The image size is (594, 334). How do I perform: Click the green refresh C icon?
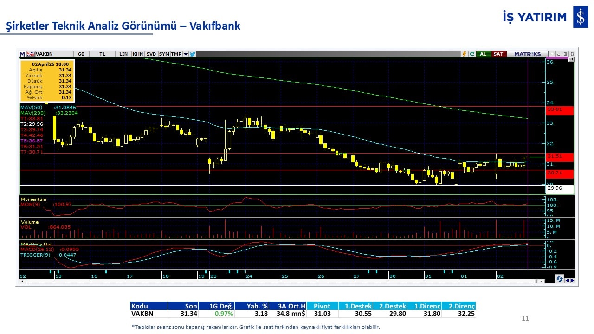click(x=471, y=54)
